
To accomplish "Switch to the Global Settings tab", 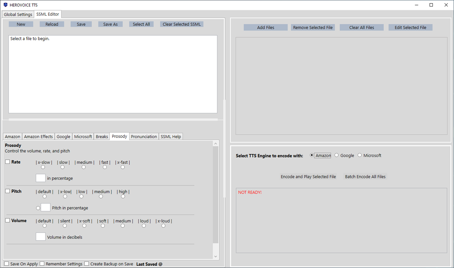I will click(x=18, y=14).
